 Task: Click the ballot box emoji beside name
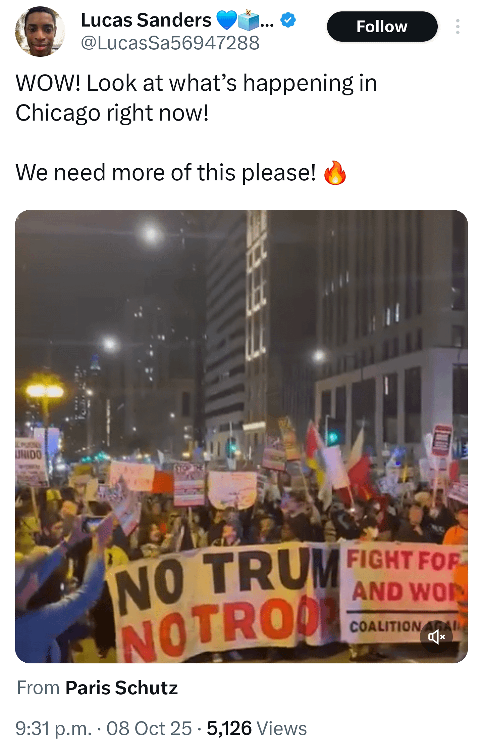point(249,20)
